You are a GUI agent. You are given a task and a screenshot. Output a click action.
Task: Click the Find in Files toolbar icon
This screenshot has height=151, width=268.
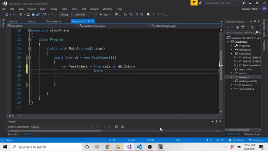click(x=116, y=15)
